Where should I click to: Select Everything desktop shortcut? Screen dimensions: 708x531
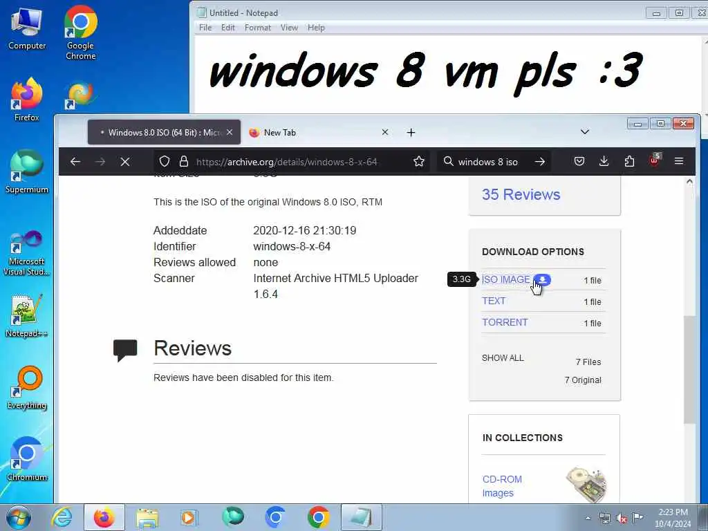click(27, 388)
